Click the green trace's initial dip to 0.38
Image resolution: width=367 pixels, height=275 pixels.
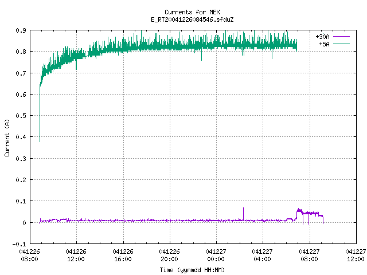pos(40,115)
